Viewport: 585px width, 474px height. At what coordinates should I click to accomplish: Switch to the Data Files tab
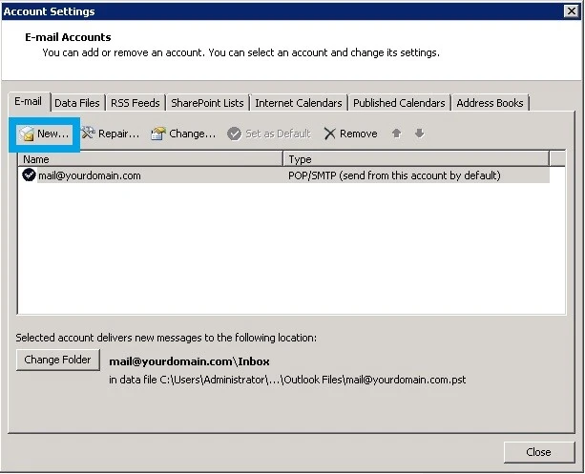pos(77,103)
